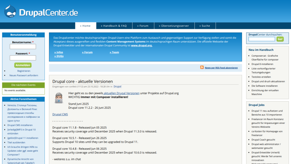Focus the Benutzername input field
Viewport: 291px width, 164px height.
pos(23,46)
